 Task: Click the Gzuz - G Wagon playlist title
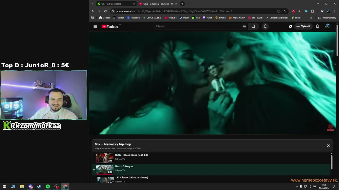(124, 166)
